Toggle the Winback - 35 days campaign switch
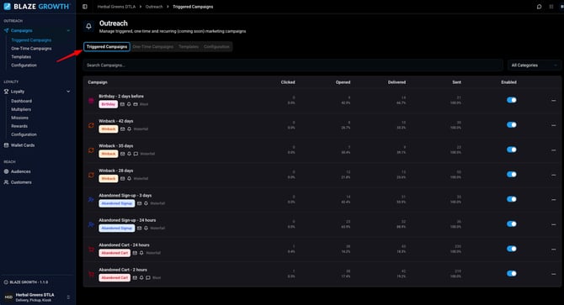The height and width of the screenshot is (305, 564). pyautogui.click(x=512, y=150)
